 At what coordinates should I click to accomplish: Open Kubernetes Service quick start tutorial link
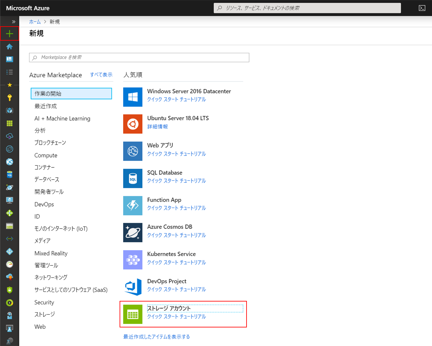(177, 262)
